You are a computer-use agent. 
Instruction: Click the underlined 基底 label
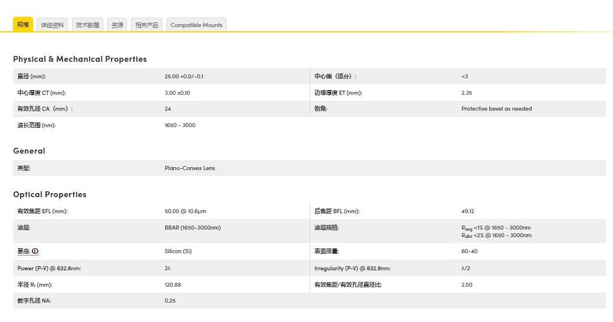click(x=24, y=251)
